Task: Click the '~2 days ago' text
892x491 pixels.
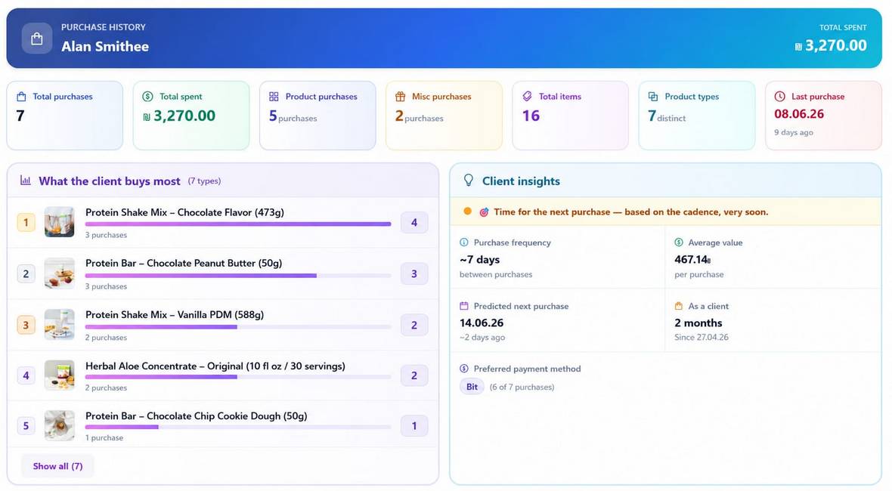Action: click(x=482, y=337)
